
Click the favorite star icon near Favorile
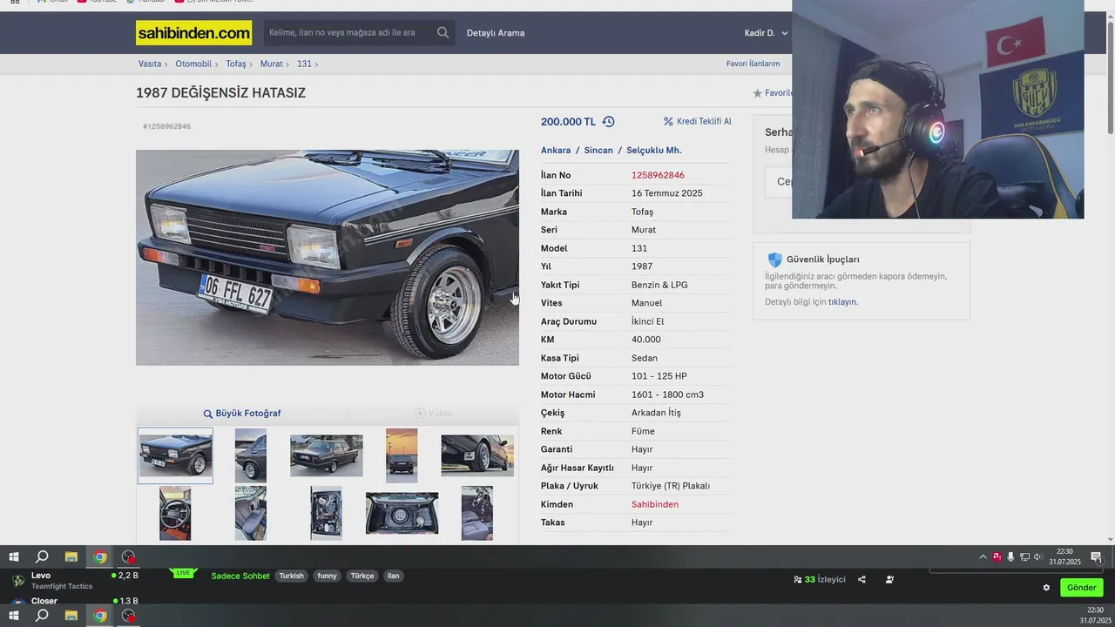(757, 93)
